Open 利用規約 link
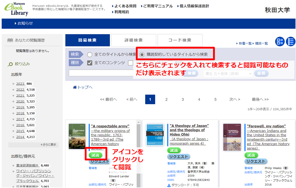 pyautogui.click(x=121, y=12)
